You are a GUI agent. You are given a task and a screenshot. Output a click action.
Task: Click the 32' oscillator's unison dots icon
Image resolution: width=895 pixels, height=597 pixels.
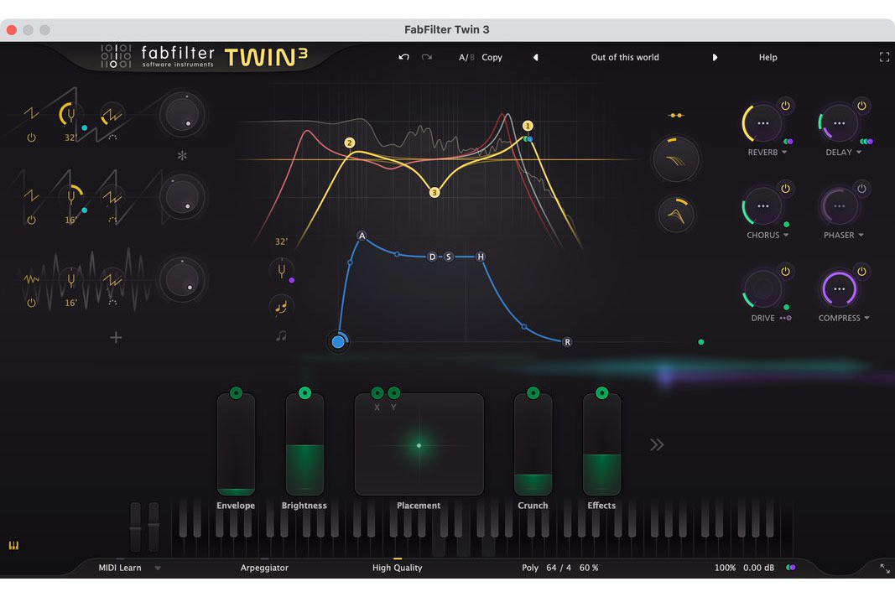coord(112,137)
